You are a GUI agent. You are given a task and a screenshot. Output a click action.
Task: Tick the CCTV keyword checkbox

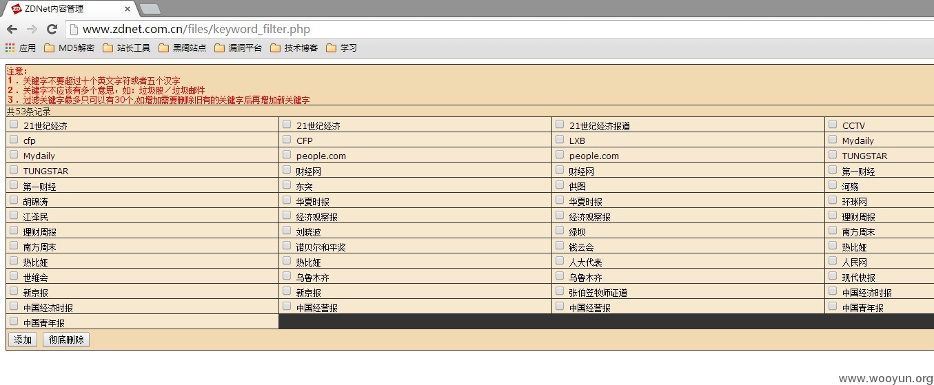833,125
